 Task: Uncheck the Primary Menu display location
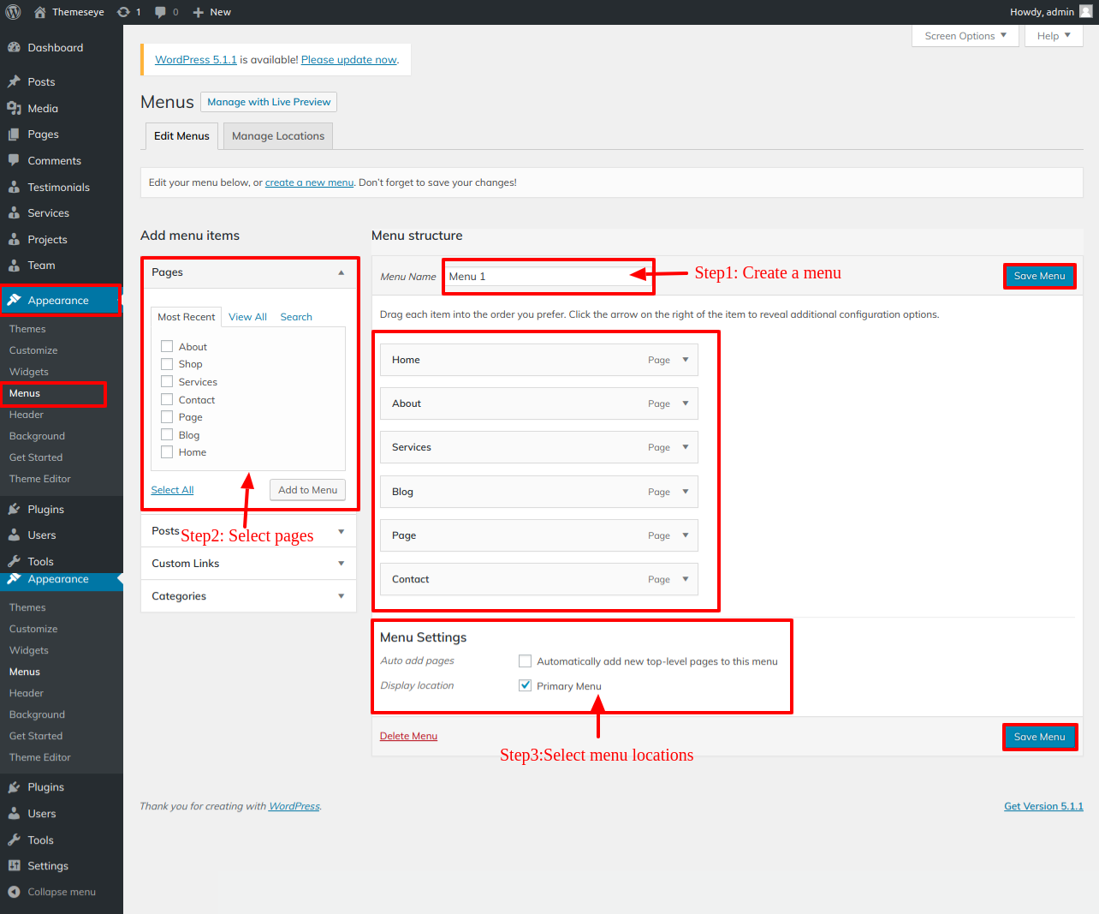click(x=526, y=685)
